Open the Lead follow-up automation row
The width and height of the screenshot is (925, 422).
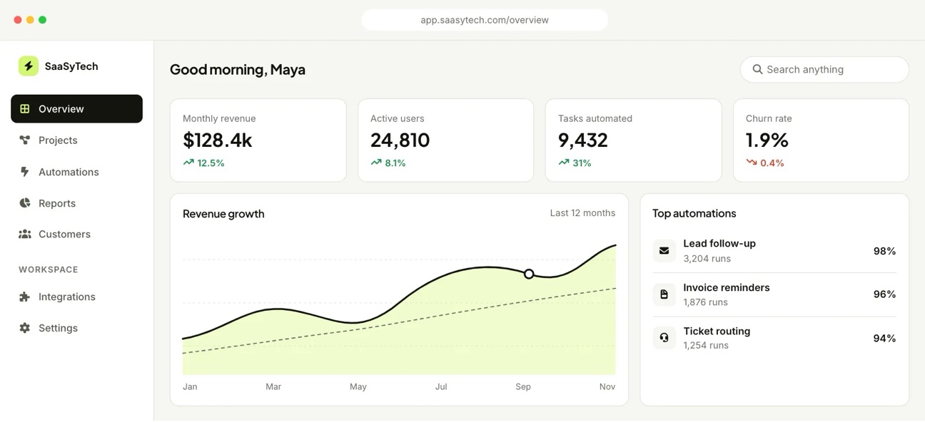(x=774, y=251)
